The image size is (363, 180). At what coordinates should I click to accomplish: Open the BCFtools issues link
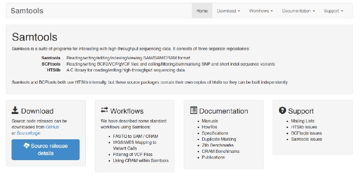coord(306,133)
